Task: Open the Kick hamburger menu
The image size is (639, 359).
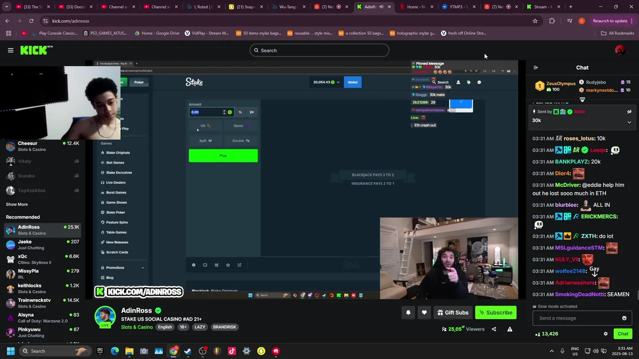Action: point(10,50)
